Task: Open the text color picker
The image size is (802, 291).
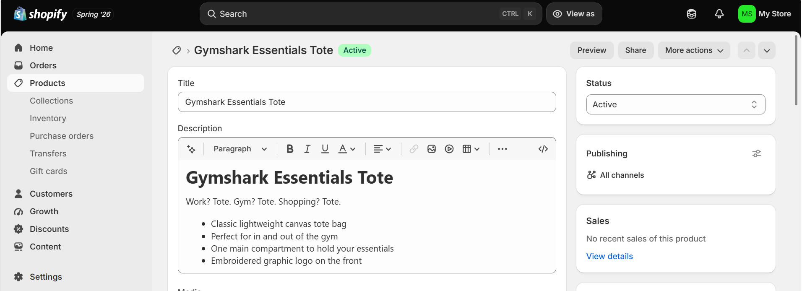Action: [347, 149]
